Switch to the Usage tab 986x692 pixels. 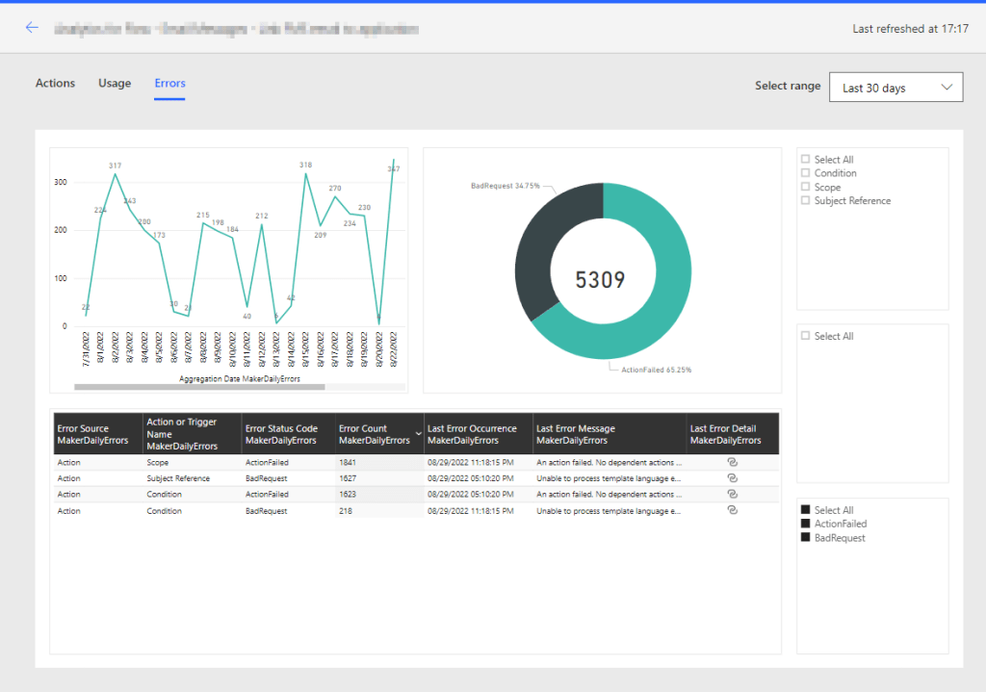(x=115, y=84)
